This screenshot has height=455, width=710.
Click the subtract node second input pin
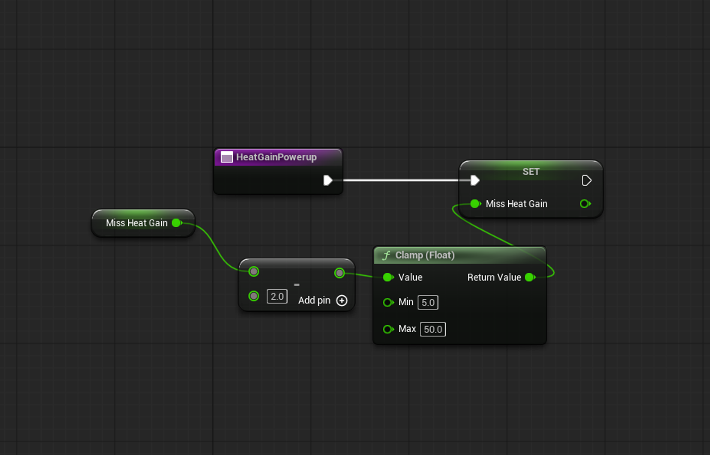click(254, 296)
